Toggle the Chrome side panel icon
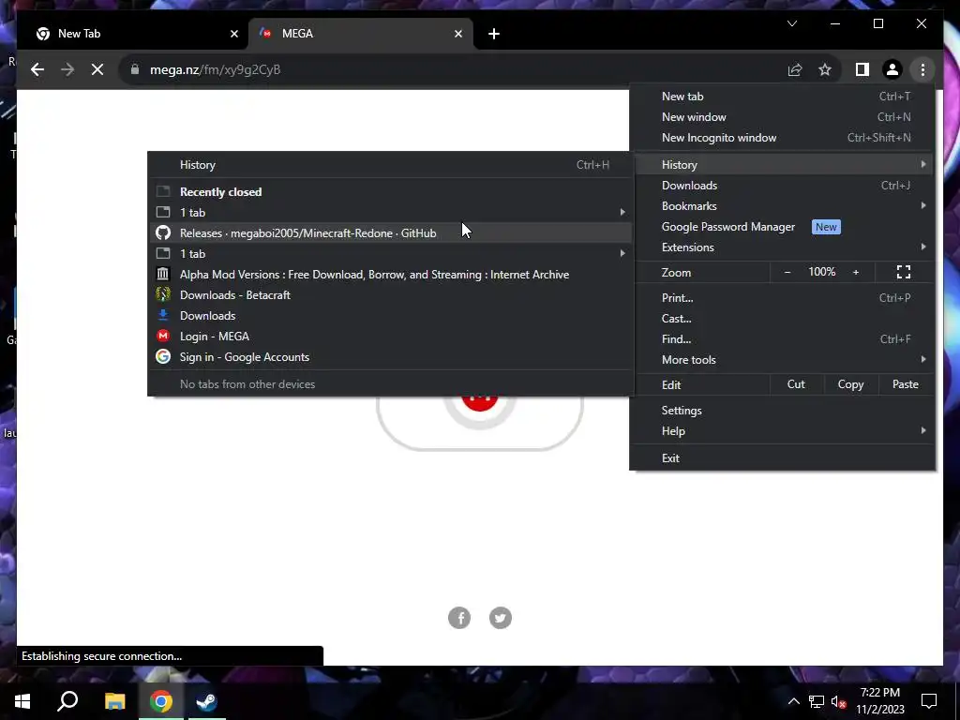This screenshot has width=960, height=720. pos(862,69)
